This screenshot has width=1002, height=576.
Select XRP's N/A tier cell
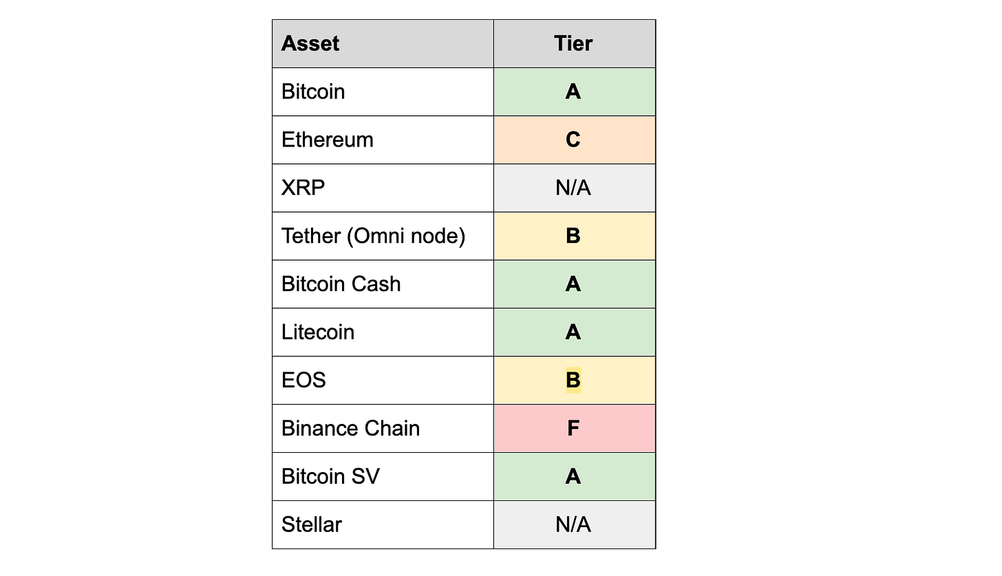point(574,188)
